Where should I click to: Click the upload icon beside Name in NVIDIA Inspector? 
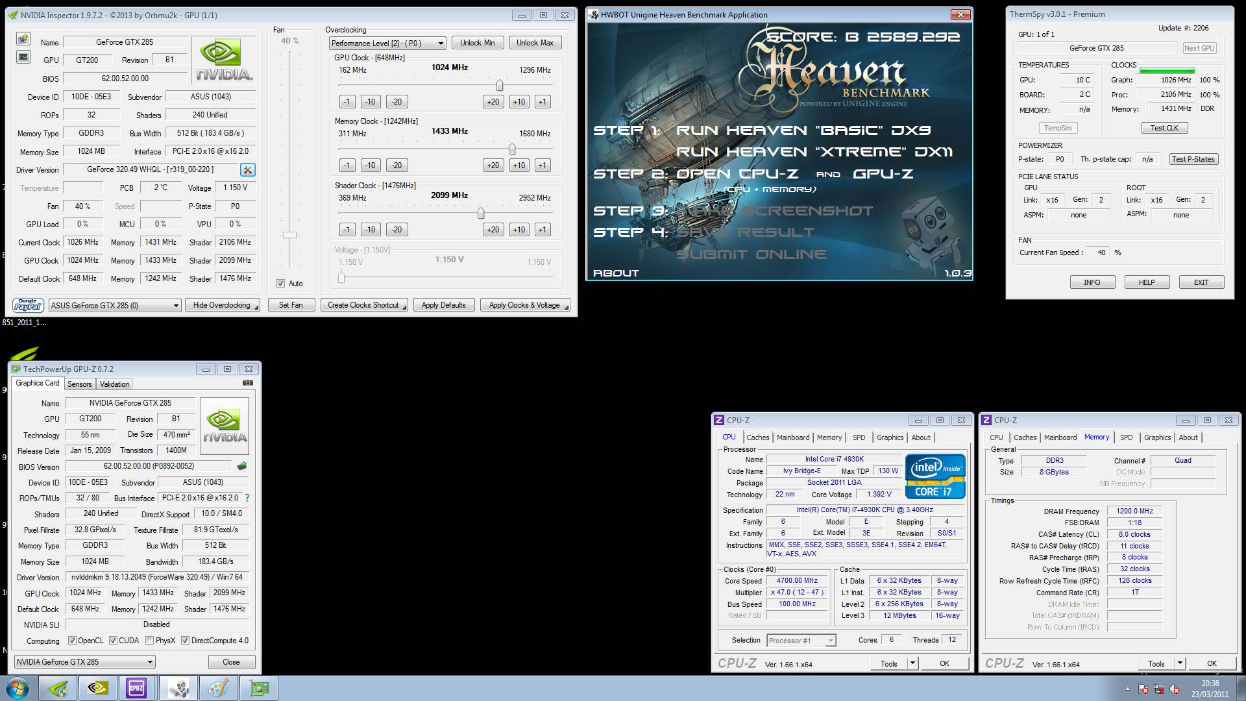[23, 40]
